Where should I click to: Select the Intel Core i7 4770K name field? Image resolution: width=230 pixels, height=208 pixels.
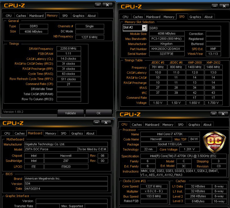170,134
